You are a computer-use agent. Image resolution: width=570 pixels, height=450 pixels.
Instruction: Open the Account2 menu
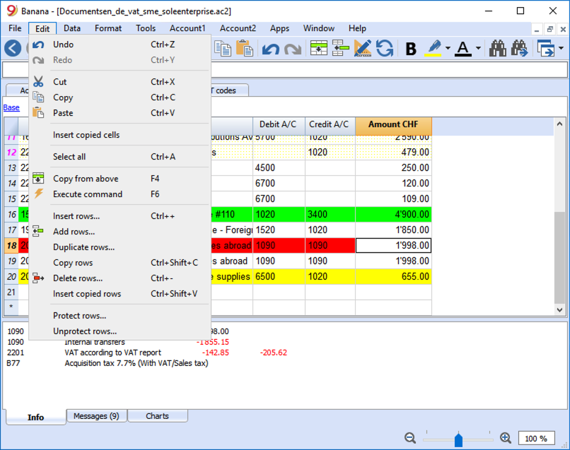pyautogui.click(x=238, y=28)
